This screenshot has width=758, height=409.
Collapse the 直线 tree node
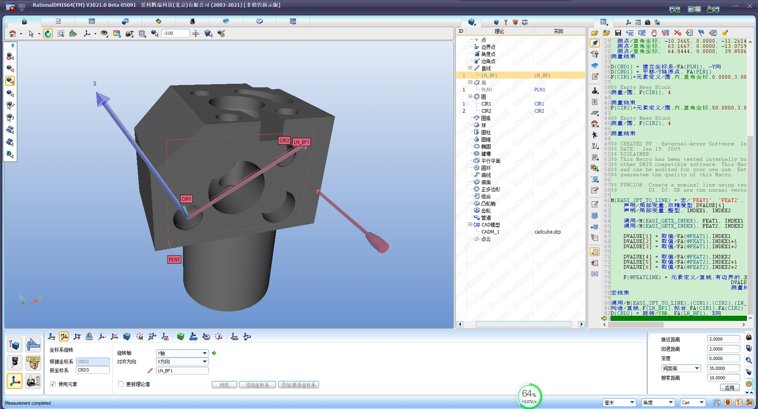point(470,68)
